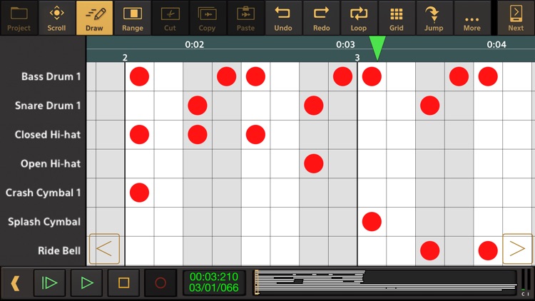Select the Snare Drum 1 row label
The height and width of the screenshot is (301, 535).
point(48,106)
